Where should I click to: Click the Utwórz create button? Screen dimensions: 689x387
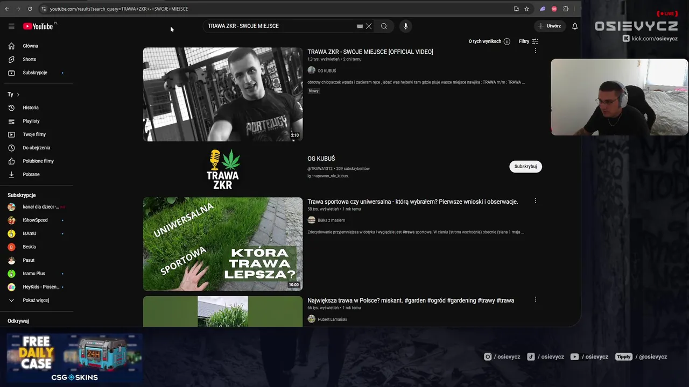click(549, 26)
